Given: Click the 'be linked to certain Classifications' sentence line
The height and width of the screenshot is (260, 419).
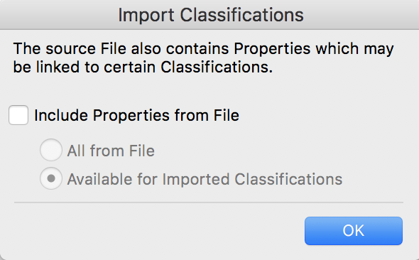Looking at the screenshot, I should pyautogui.click(x=143, y=67).
